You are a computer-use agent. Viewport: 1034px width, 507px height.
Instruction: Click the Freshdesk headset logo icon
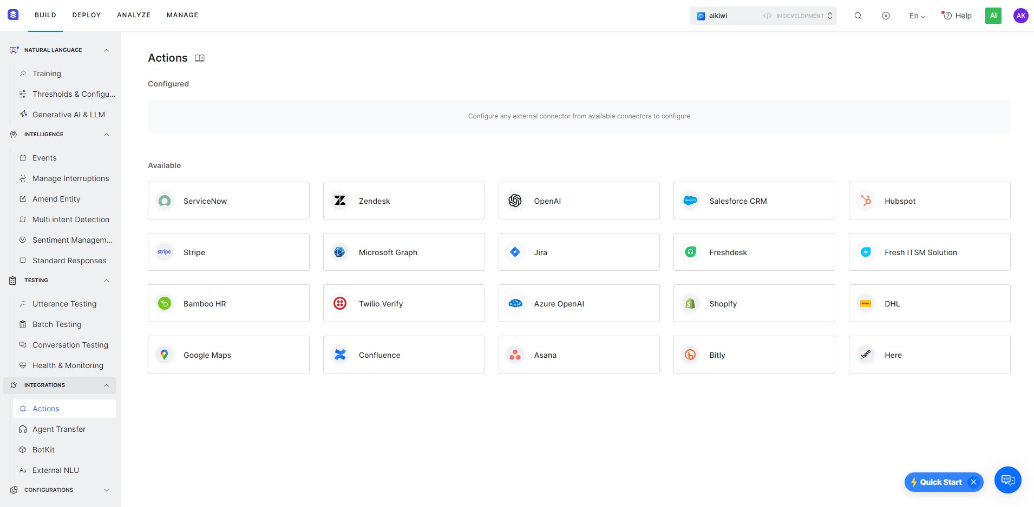tap(690, 252)
